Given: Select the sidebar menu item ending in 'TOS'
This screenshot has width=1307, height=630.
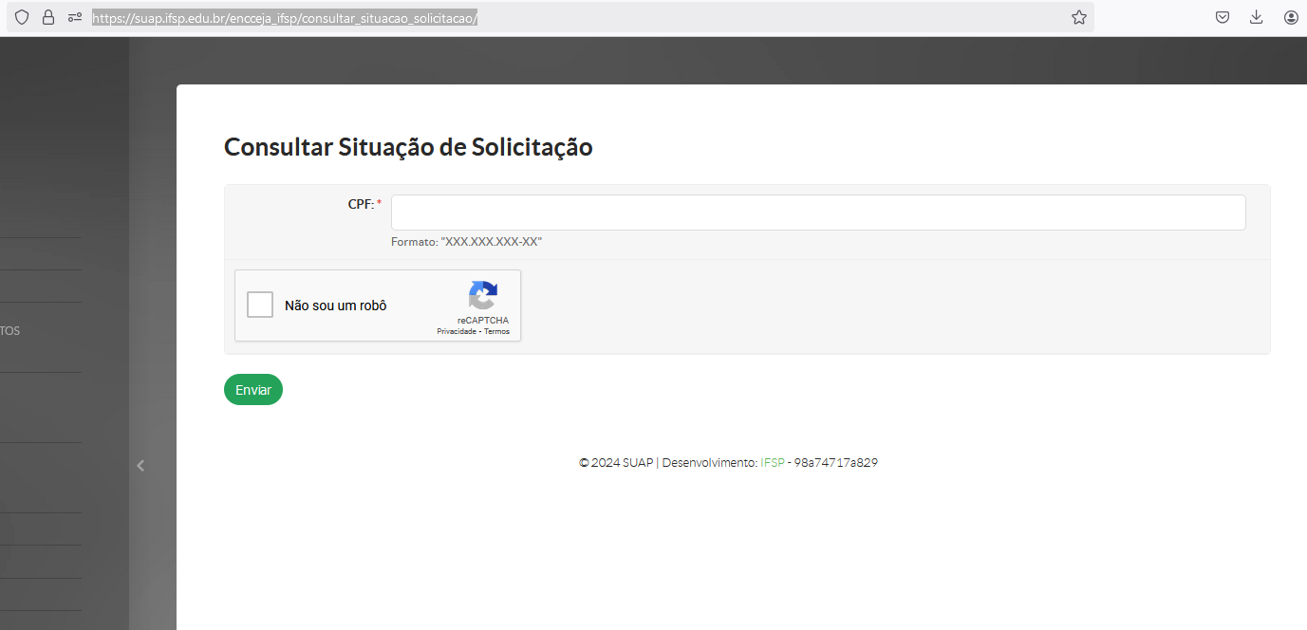Looking at the screenshot, I should [x=10, y=331].
